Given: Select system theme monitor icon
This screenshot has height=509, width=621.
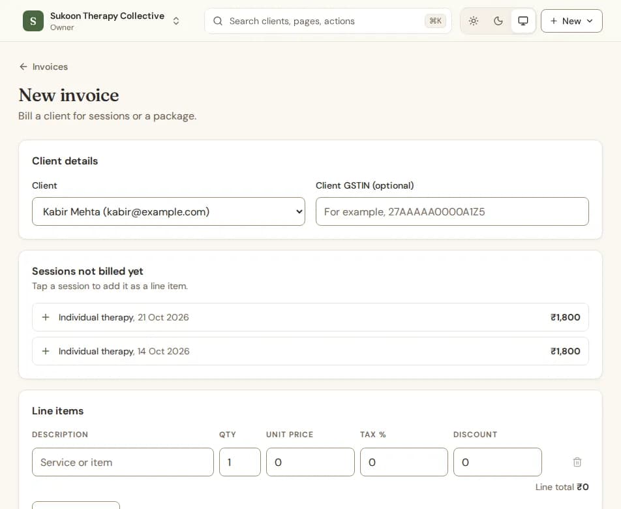Looking at the screenshot, I should point(523,21).
